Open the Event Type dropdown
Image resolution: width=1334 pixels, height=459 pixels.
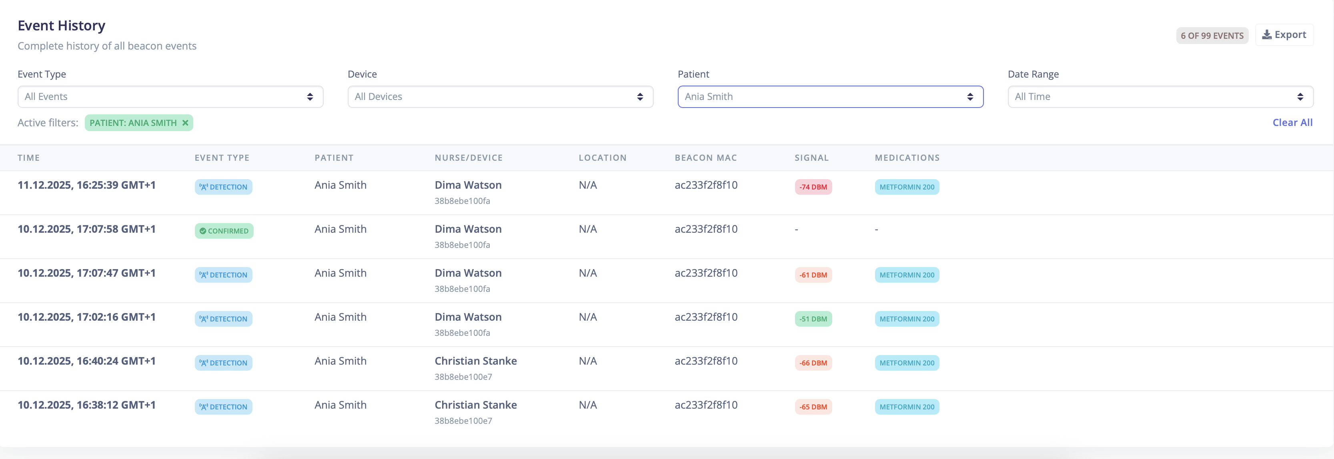(170, 97)
